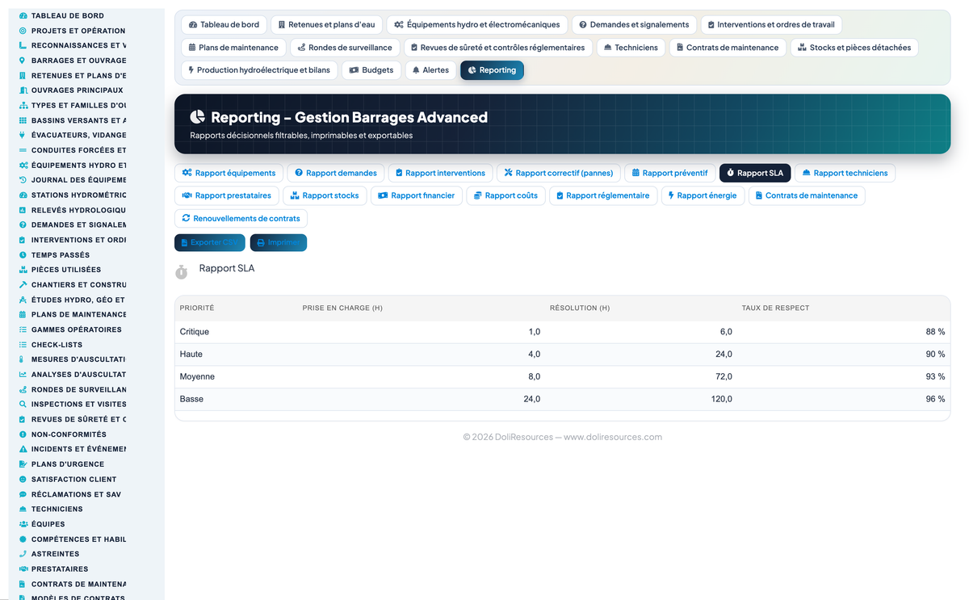Show Rapport énergie
Viewport: 969px width, 600px height.
(703, 195)
